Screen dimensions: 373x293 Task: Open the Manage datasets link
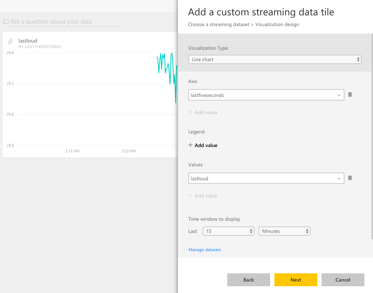(x=205, y=249)
